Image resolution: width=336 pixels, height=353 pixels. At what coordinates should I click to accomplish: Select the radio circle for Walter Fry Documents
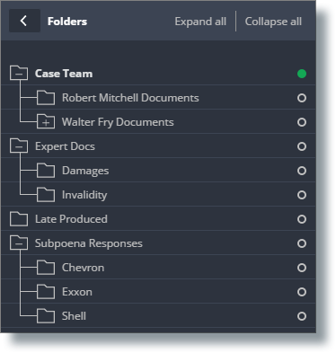302,122
